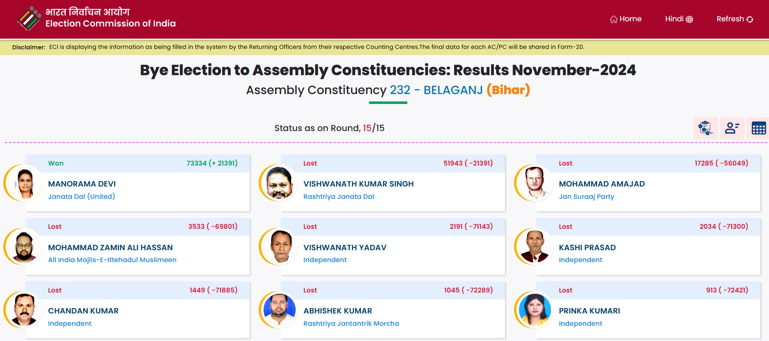
Task: Click the house icon beside Home
Action: coord(613,19)
